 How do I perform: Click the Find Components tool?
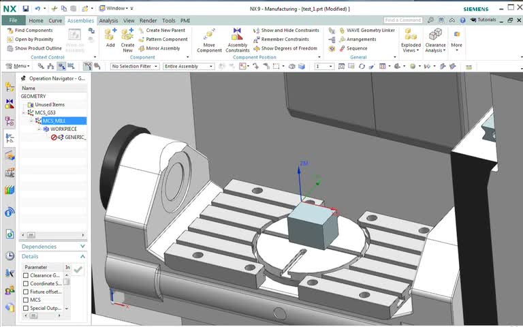(30, 31)
